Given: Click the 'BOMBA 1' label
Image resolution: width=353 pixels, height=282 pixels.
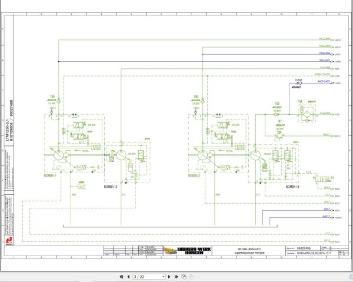Looking at the screenshot, I should 50,175.
